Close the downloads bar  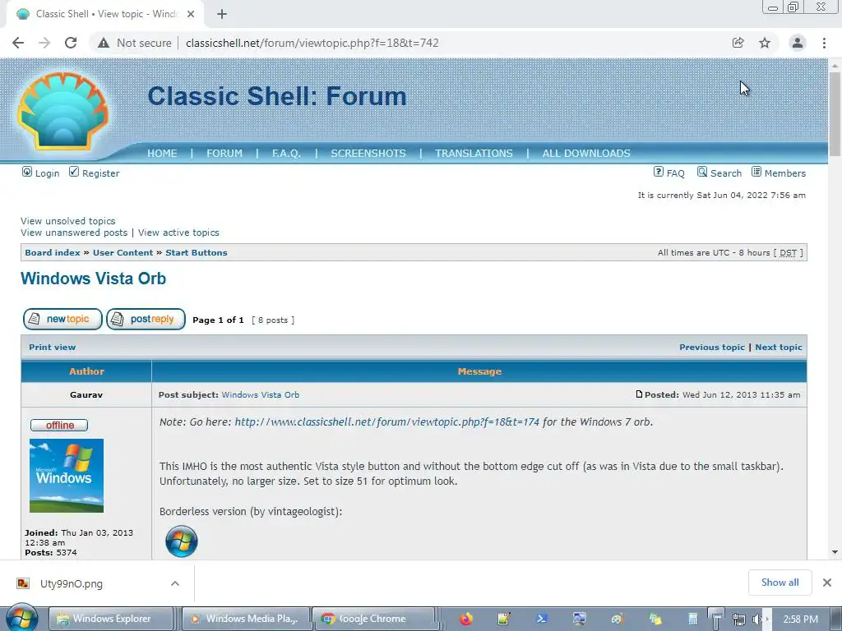pos(827,583)
